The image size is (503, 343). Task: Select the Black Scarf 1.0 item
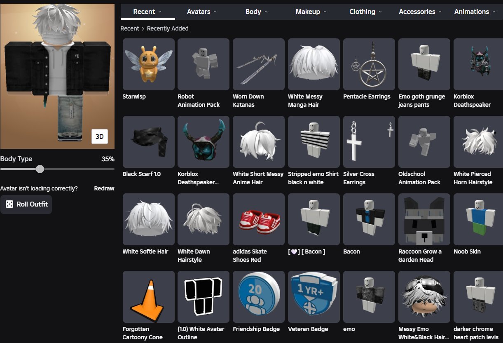148,142
